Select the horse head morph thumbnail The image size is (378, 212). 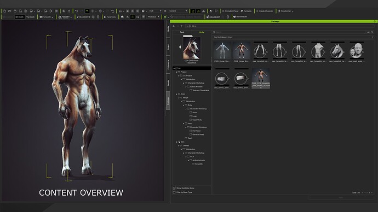[337, 52]
